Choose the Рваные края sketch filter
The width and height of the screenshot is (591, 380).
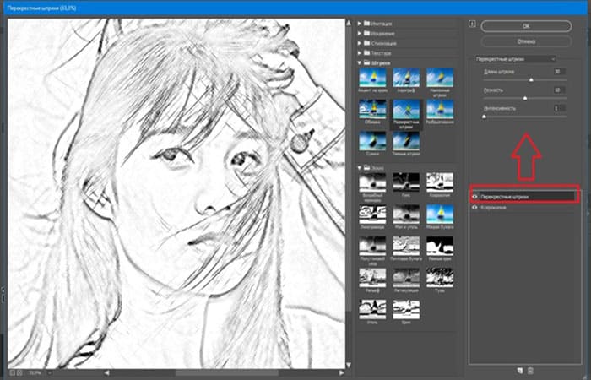[x=440, y=247]
